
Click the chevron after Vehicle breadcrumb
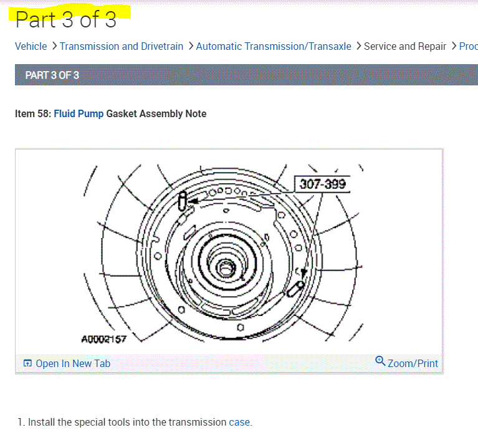coord(54,46)
